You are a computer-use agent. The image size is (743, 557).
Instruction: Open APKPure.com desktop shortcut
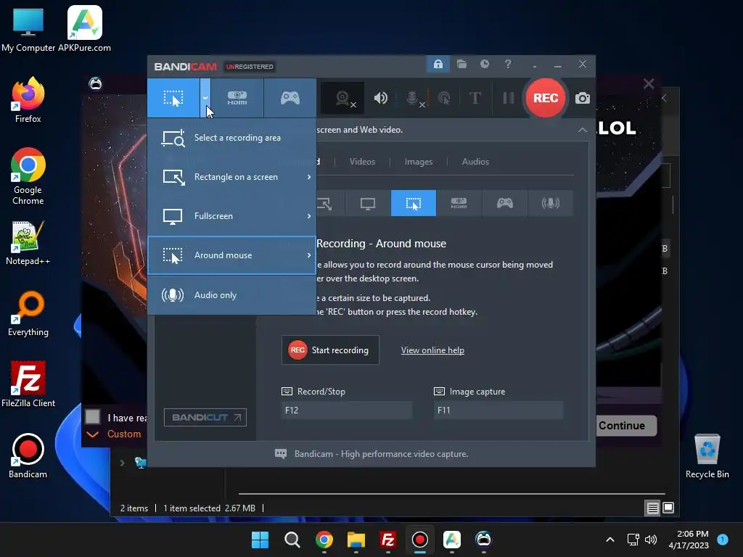coord(84,29)
